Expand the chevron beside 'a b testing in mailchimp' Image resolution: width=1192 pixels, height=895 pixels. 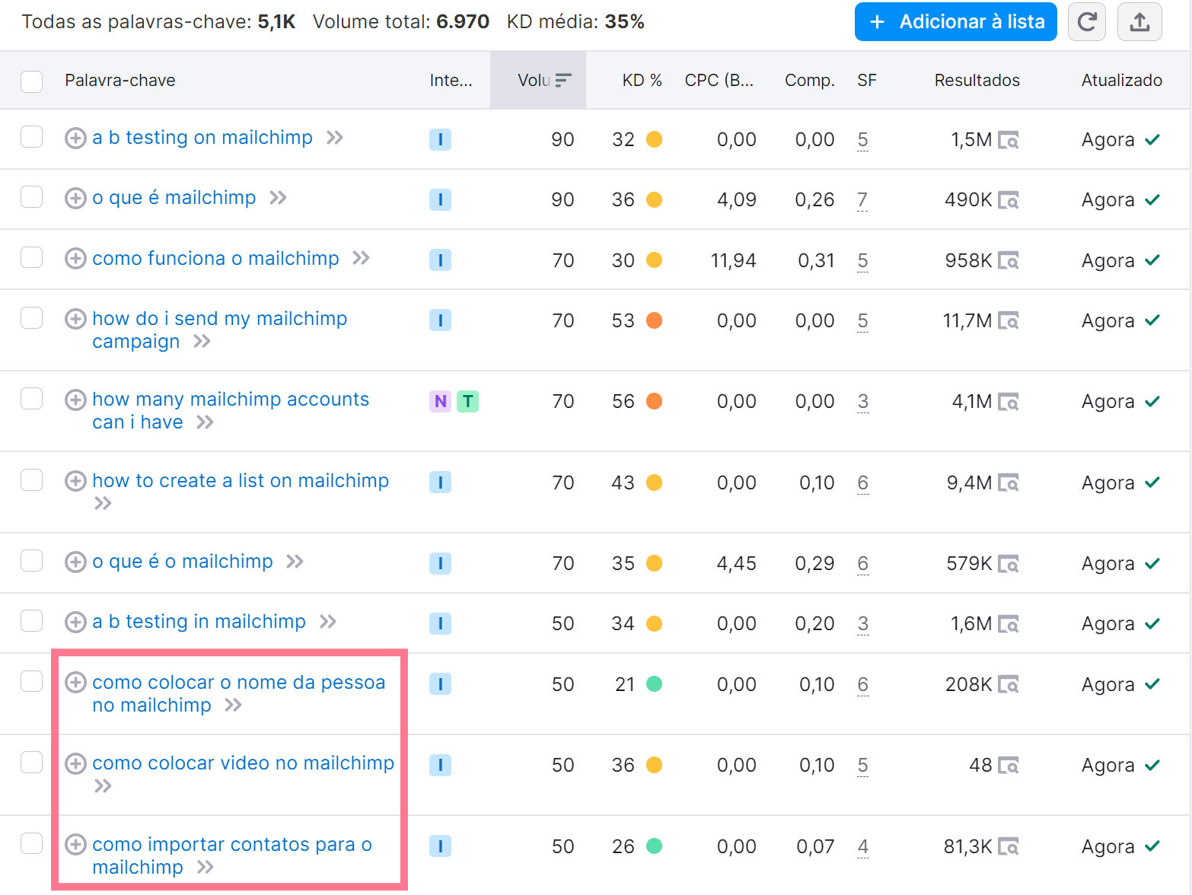[329, 621]
